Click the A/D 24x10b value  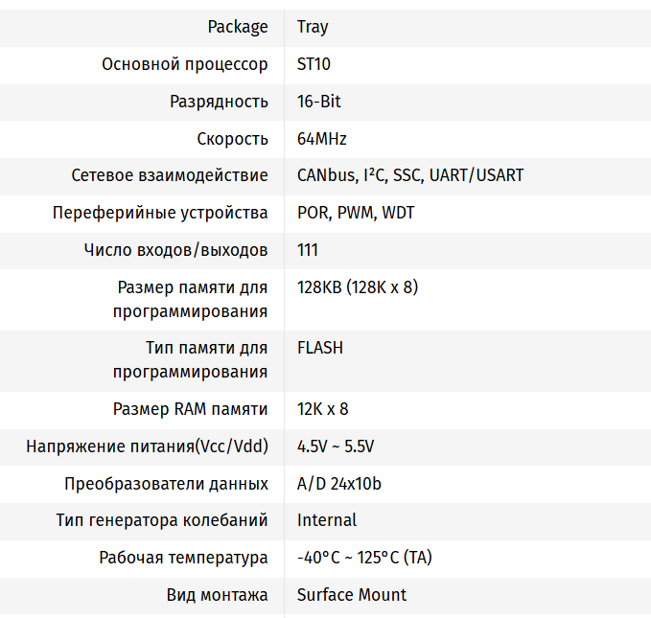pyautogui.click(x=339, y=484)
